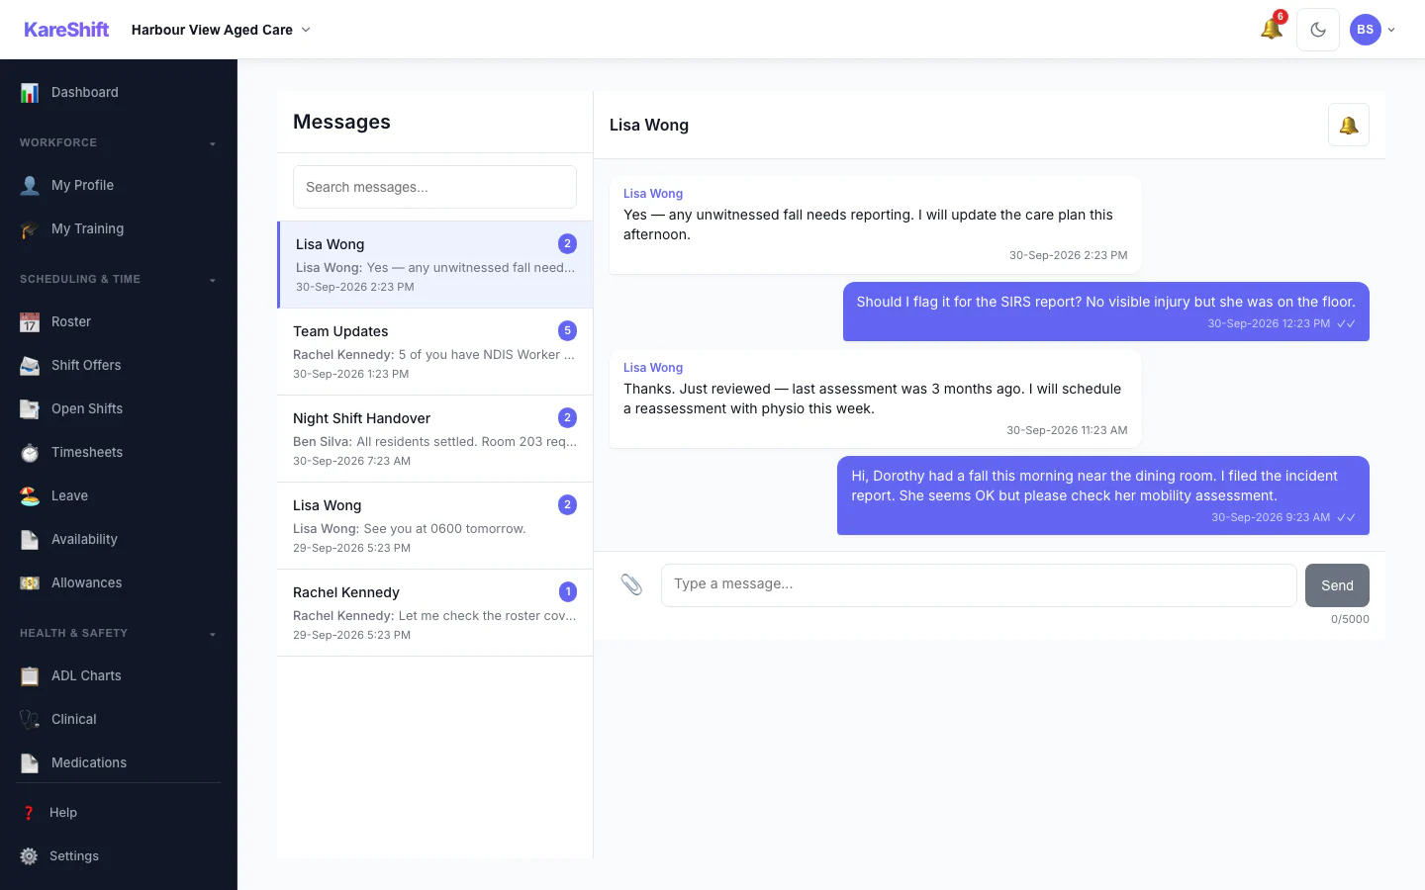
Task: Go to Roster page link
Action: (x=119, y=322)
